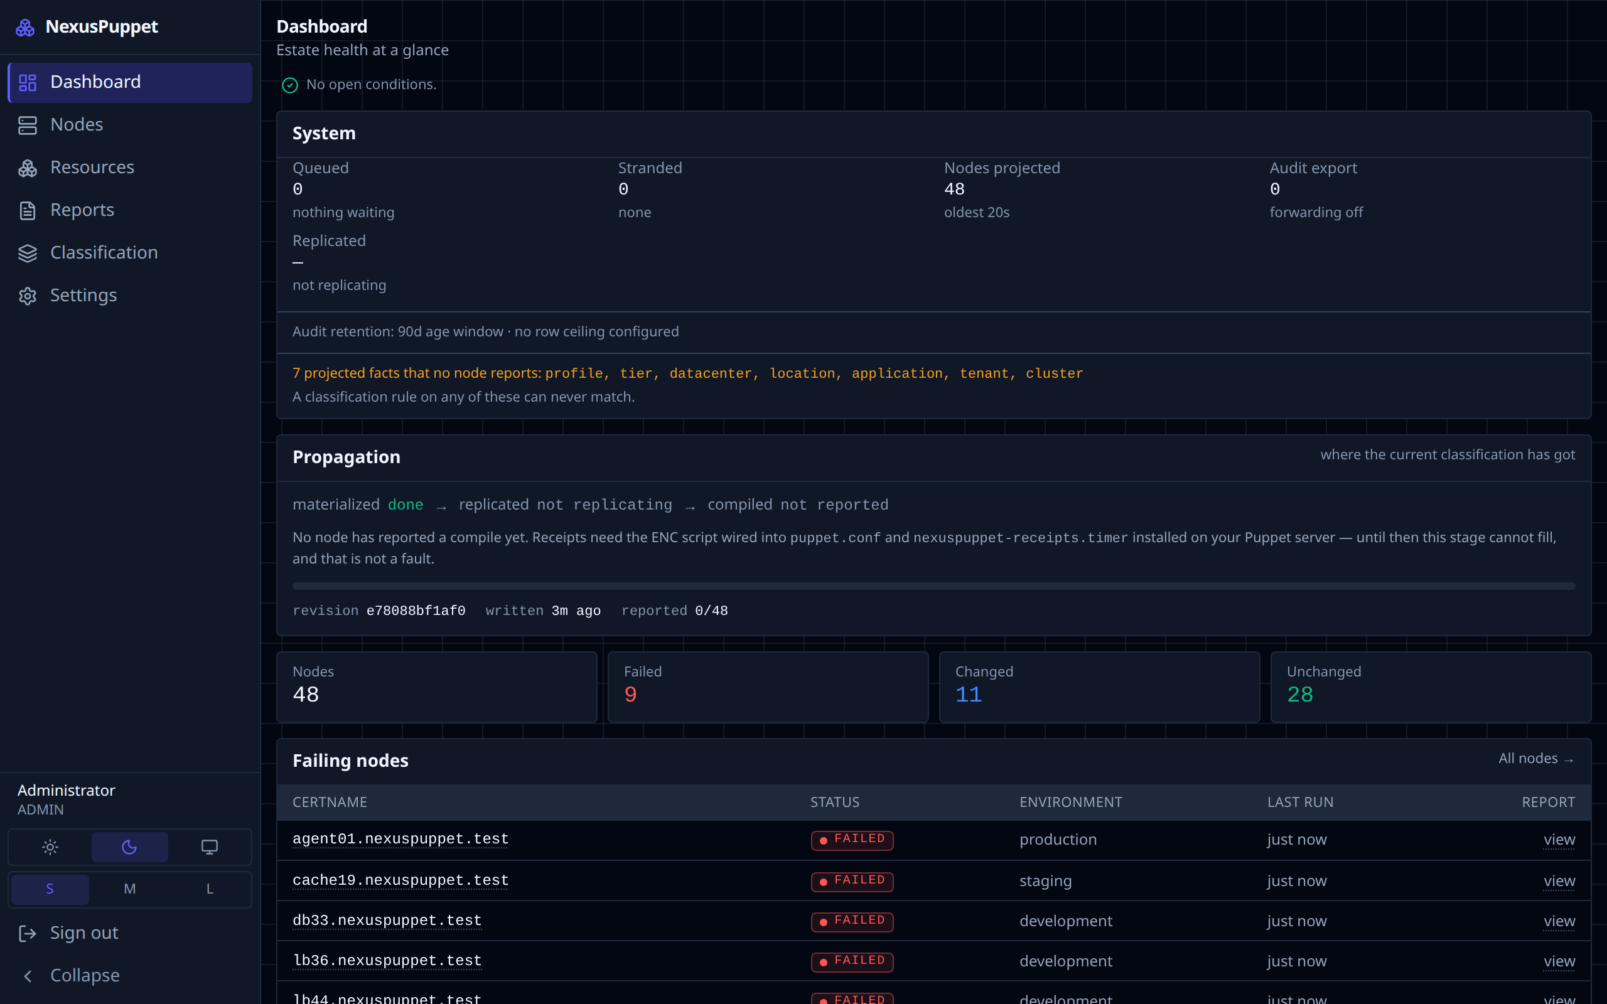View report for db33.nexuspuppet.test

[1559, 921]
